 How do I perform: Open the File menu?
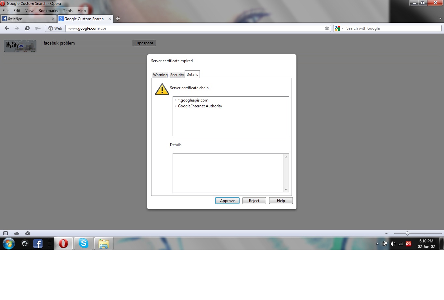(x=6, y=11)
